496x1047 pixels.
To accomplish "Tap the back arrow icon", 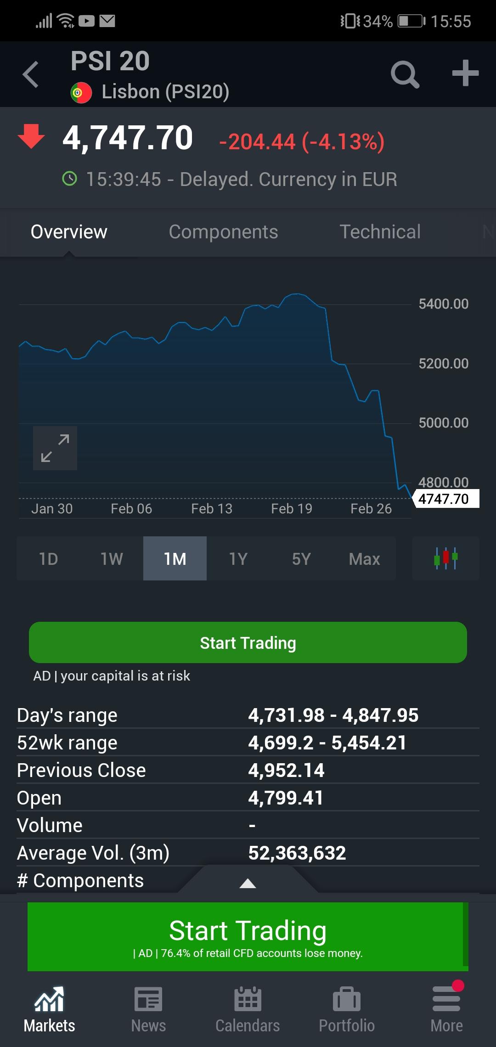I will [31, 74].
